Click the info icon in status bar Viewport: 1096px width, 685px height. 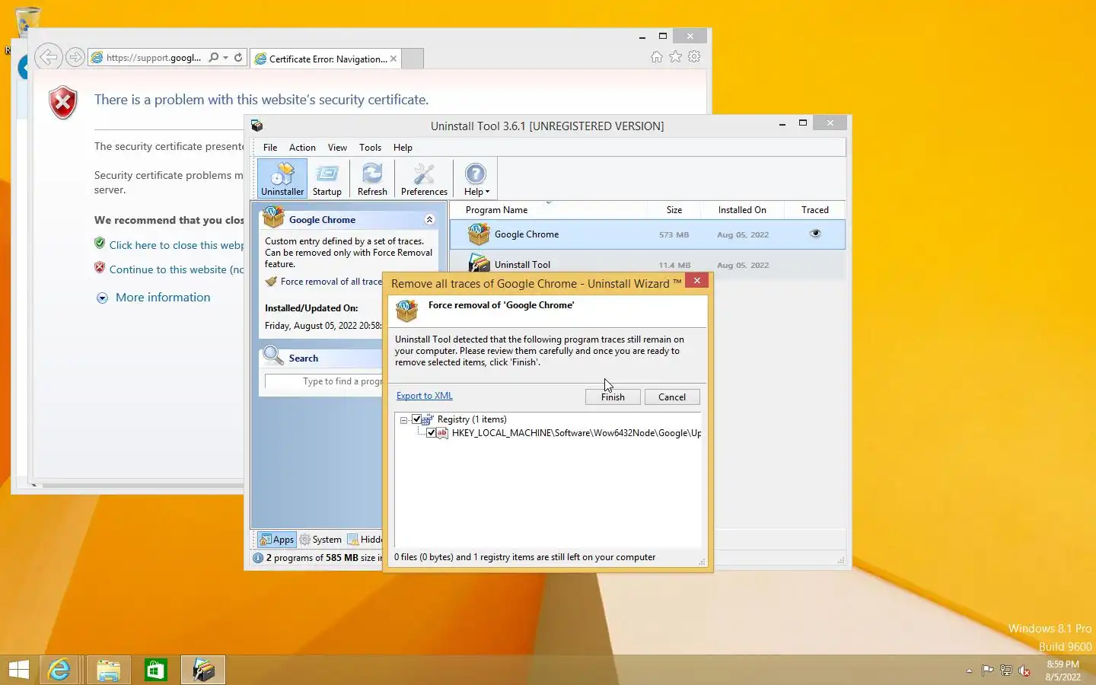pyautogui.click(x=257, y=558)
